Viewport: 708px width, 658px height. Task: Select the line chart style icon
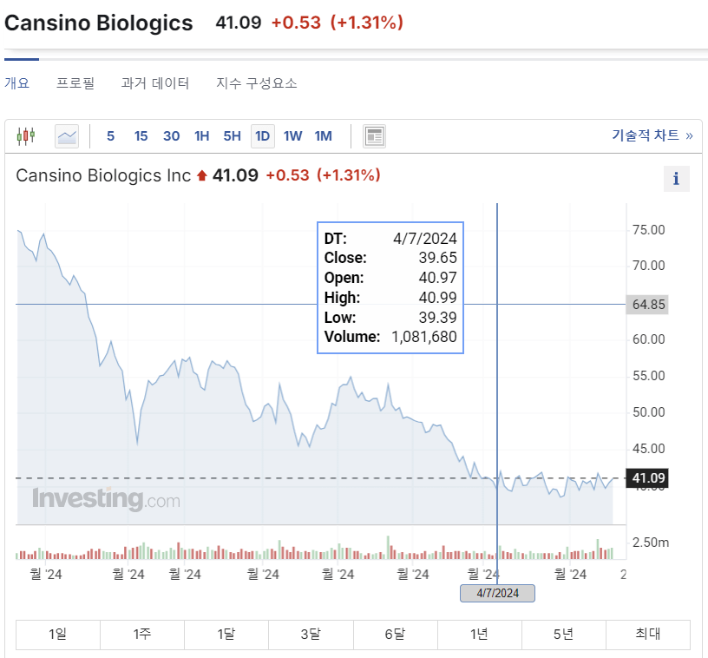pos(66,135)
